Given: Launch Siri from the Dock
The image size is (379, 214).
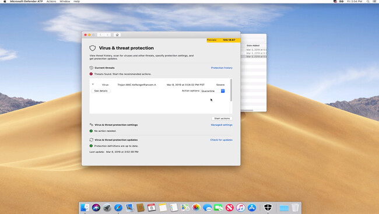Looking at the screenshot, I should coord(96,208).
